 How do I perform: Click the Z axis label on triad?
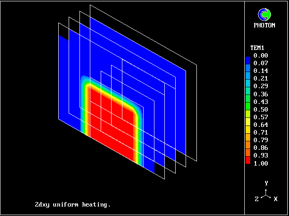click(257, 199)
